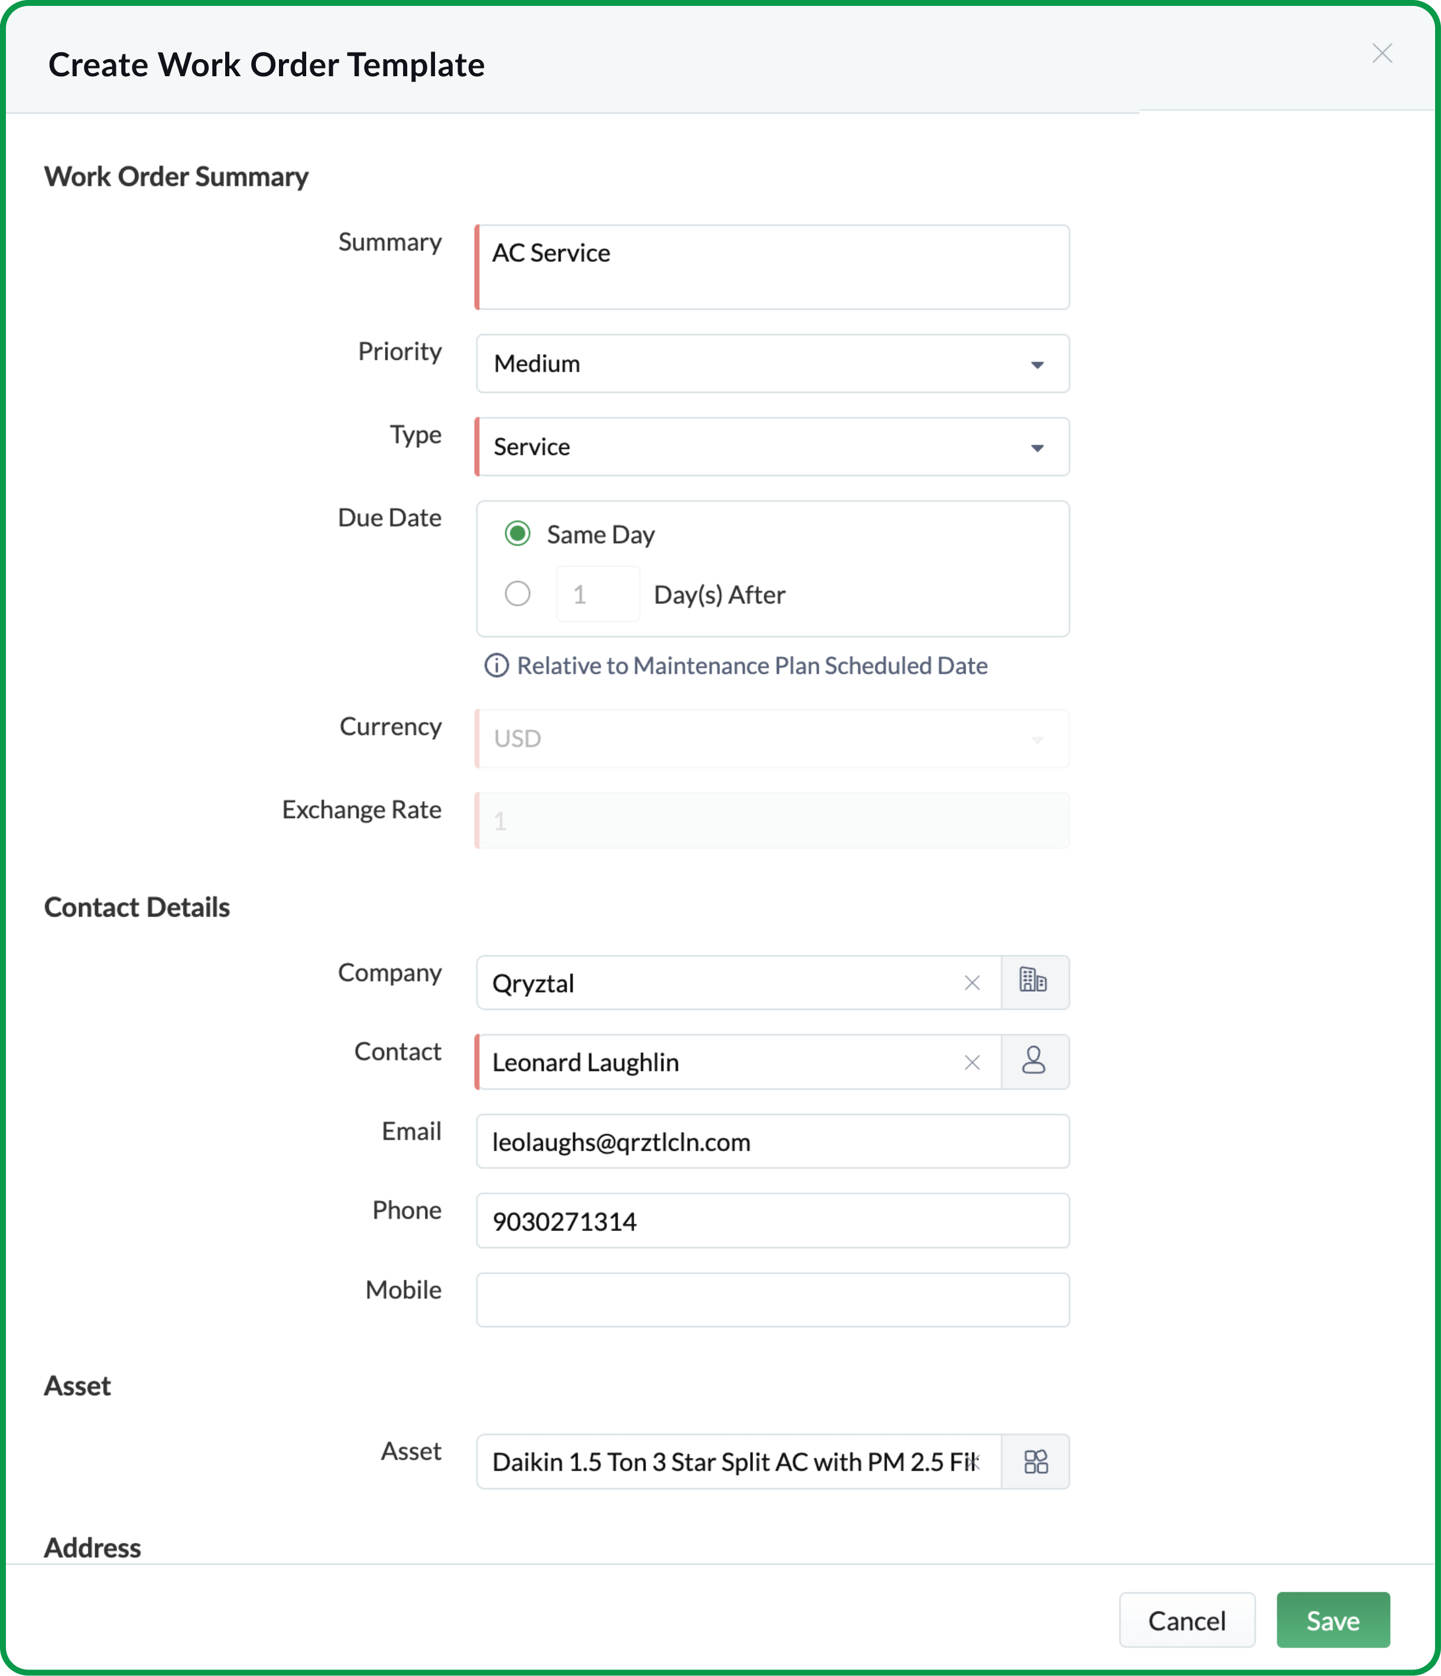Click the Save button
This screenshot has width=1441, height=1676.
pyautogui.click(x=1332, y=1620)
